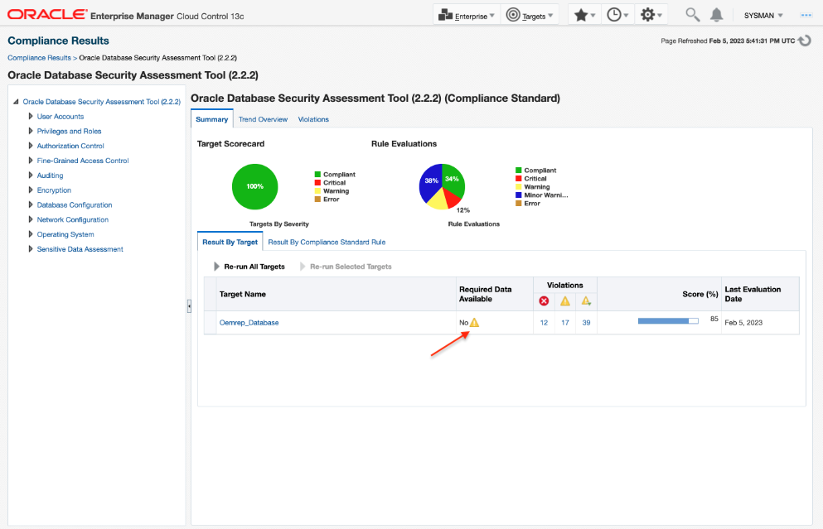The image size is (823, 529).
Task: Click the search magnifier icon
Action: click(x=692, y=15)
